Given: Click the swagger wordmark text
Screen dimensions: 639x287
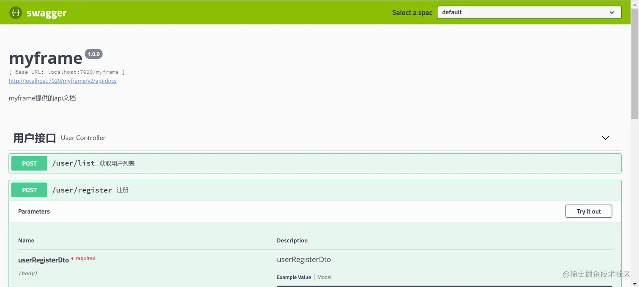Looking at the screenshot, I should click(x=46, y=13).
